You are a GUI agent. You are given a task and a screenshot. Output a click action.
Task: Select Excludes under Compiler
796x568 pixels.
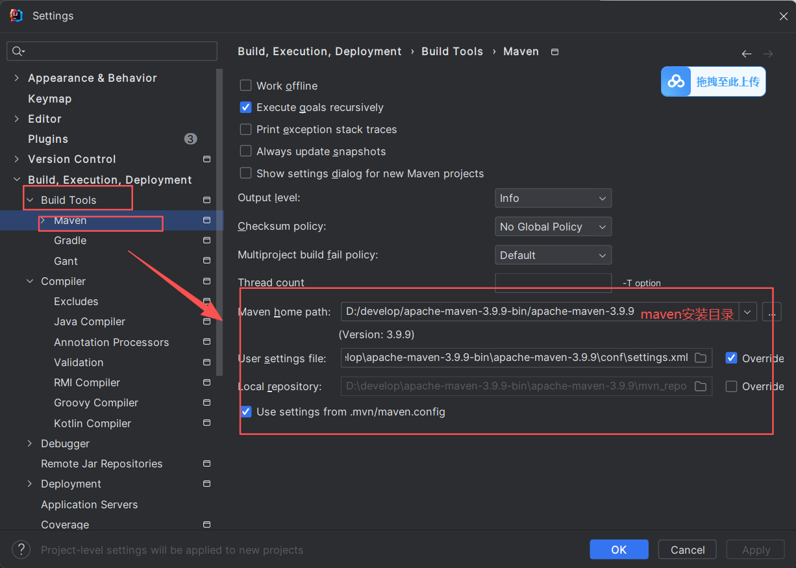76,301
